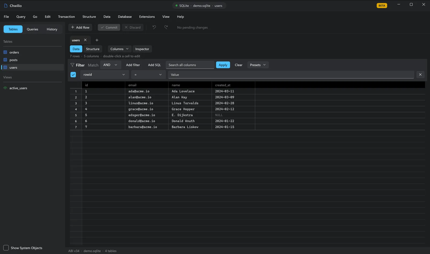This screenshot has height=254, width=430.
Task: Select cell ada@acme.io
Action: click(147, 91)
